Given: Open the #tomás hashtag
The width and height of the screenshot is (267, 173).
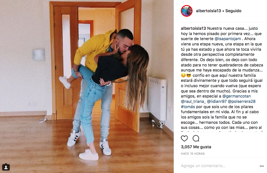Looking at the screenshot, I should (188, 107).
